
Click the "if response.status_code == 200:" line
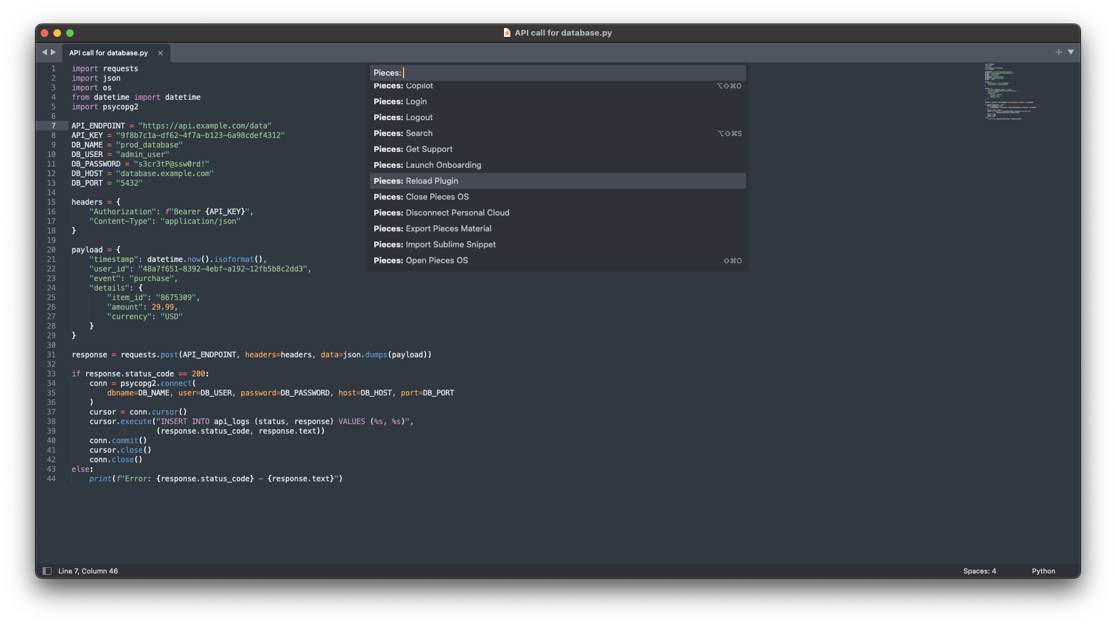click(140, 374)
